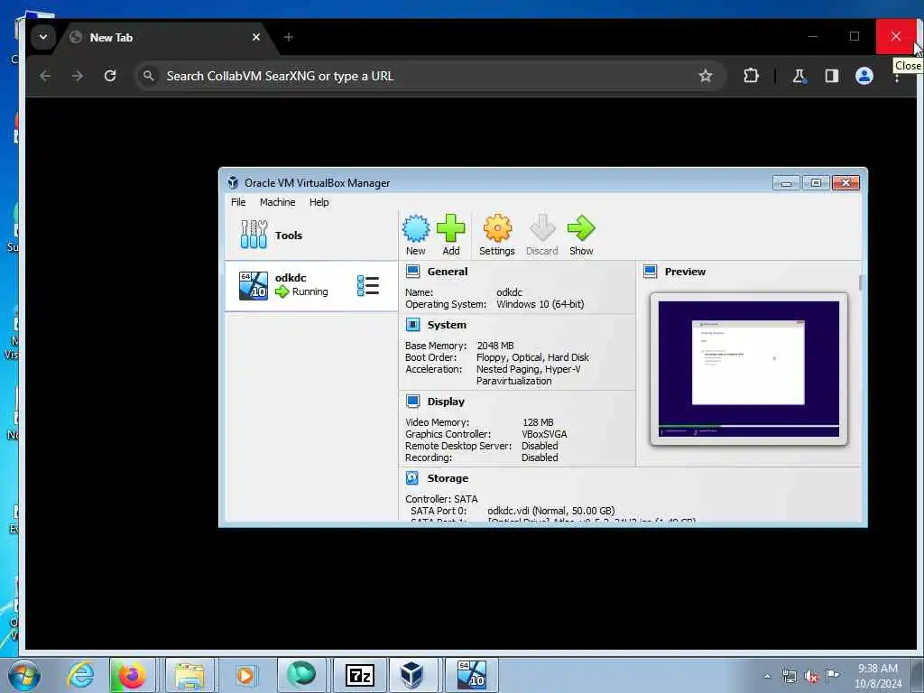Open the Machine menu in VirtualBox

[278, 202]
